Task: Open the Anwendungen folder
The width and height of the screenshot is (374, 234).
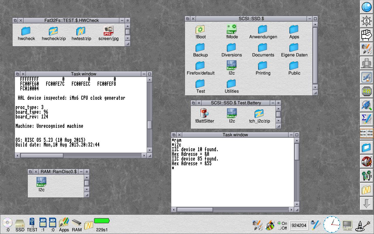Action: click(x=263, y=29)
